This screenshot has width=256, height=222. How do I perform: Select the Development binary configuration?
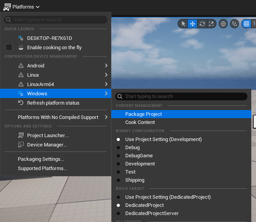(x=181, y=164)
